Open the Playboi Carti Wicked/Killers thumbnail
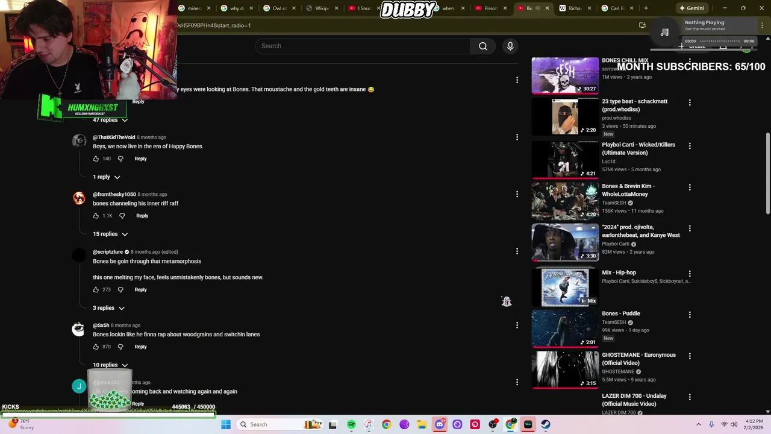This screenshot has width=771, height=434. click(565, 159)
